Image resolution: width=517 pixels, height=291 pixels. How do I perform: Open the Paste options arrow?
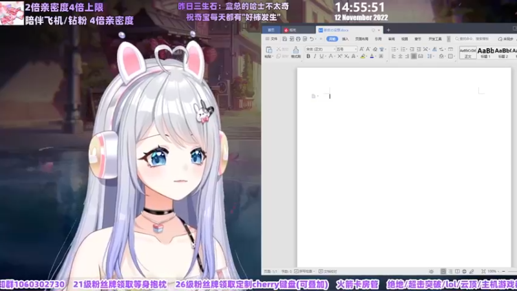[273, 56]
